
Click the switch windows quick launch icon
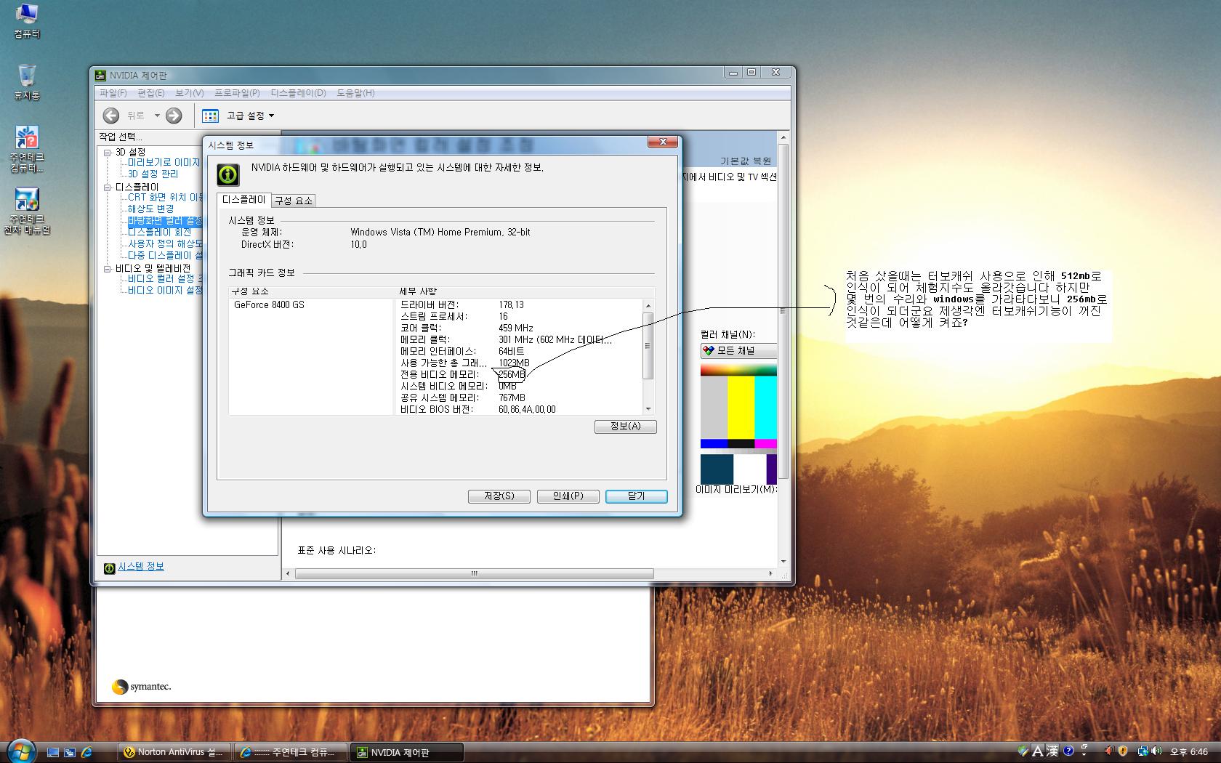70,752
